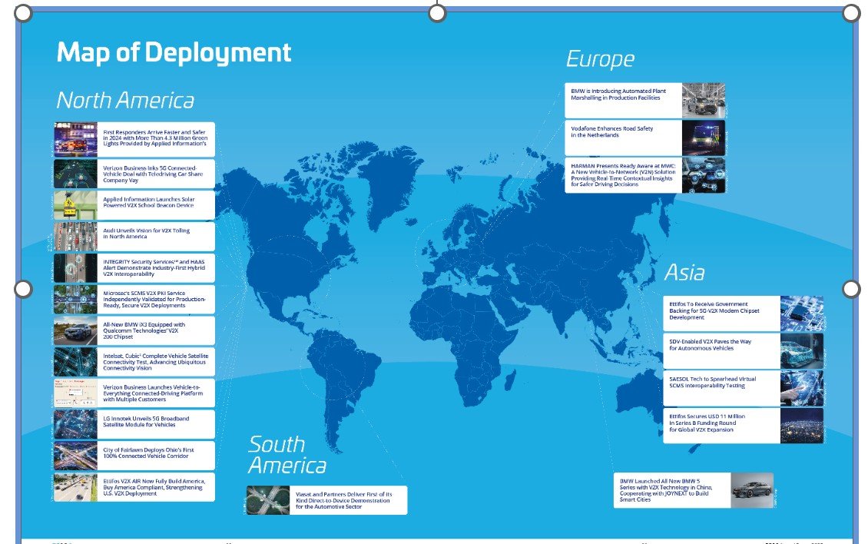Open the SAESOL Tech SCMS testing thumbnail
This screenshot has width=868, height=544.
tap(802, 388)
